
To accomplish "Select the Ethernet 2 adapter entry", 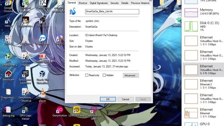I will (203, 84).
